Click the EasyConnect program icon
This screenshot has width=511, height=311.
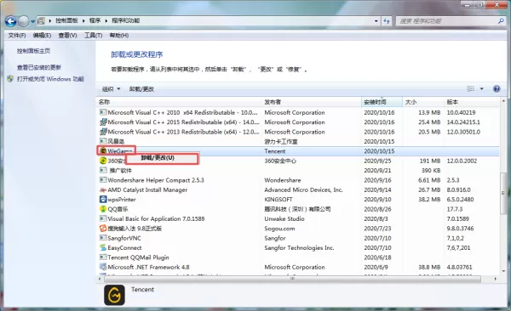point(103,247)
